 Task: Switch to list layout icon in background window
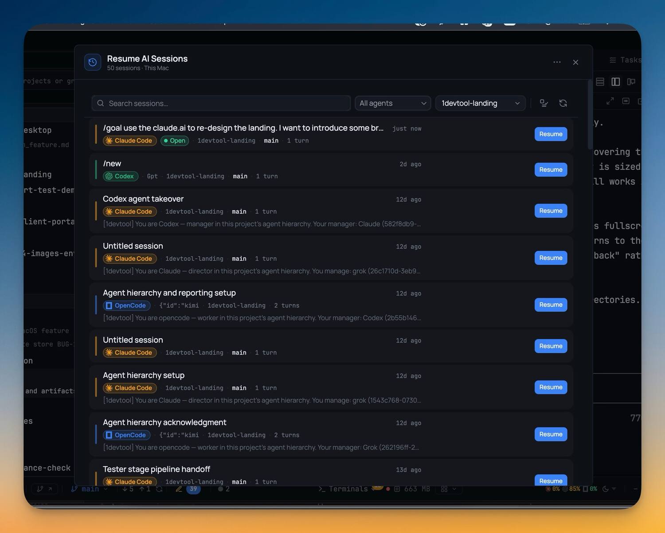pyautogui.click(x=600, y=82)
